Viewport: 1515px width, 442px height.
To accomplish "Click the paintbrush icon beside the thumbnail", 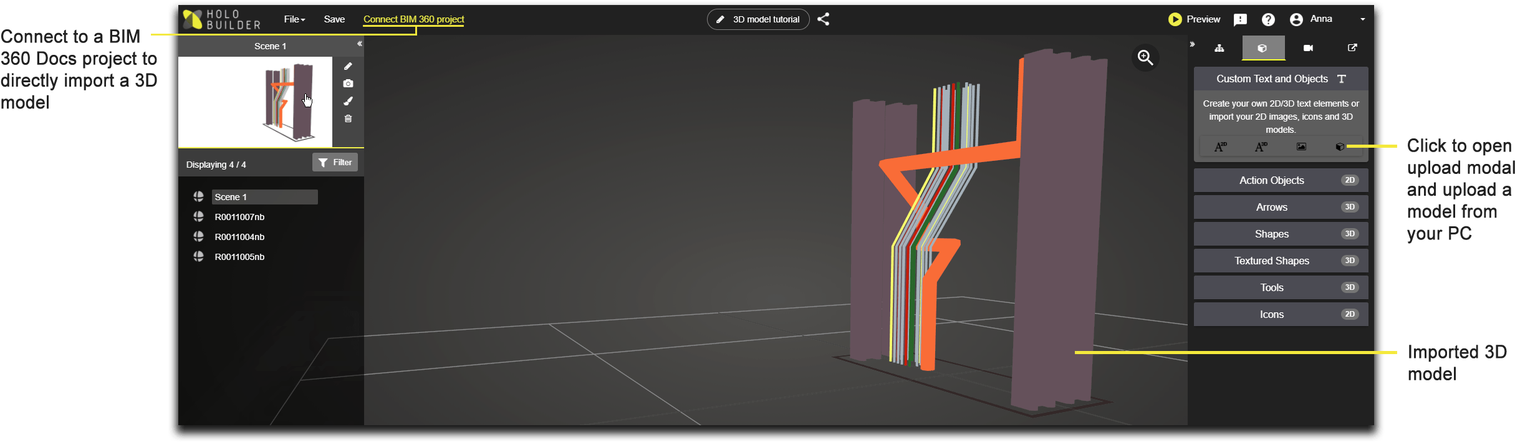I will pos(348,101).
